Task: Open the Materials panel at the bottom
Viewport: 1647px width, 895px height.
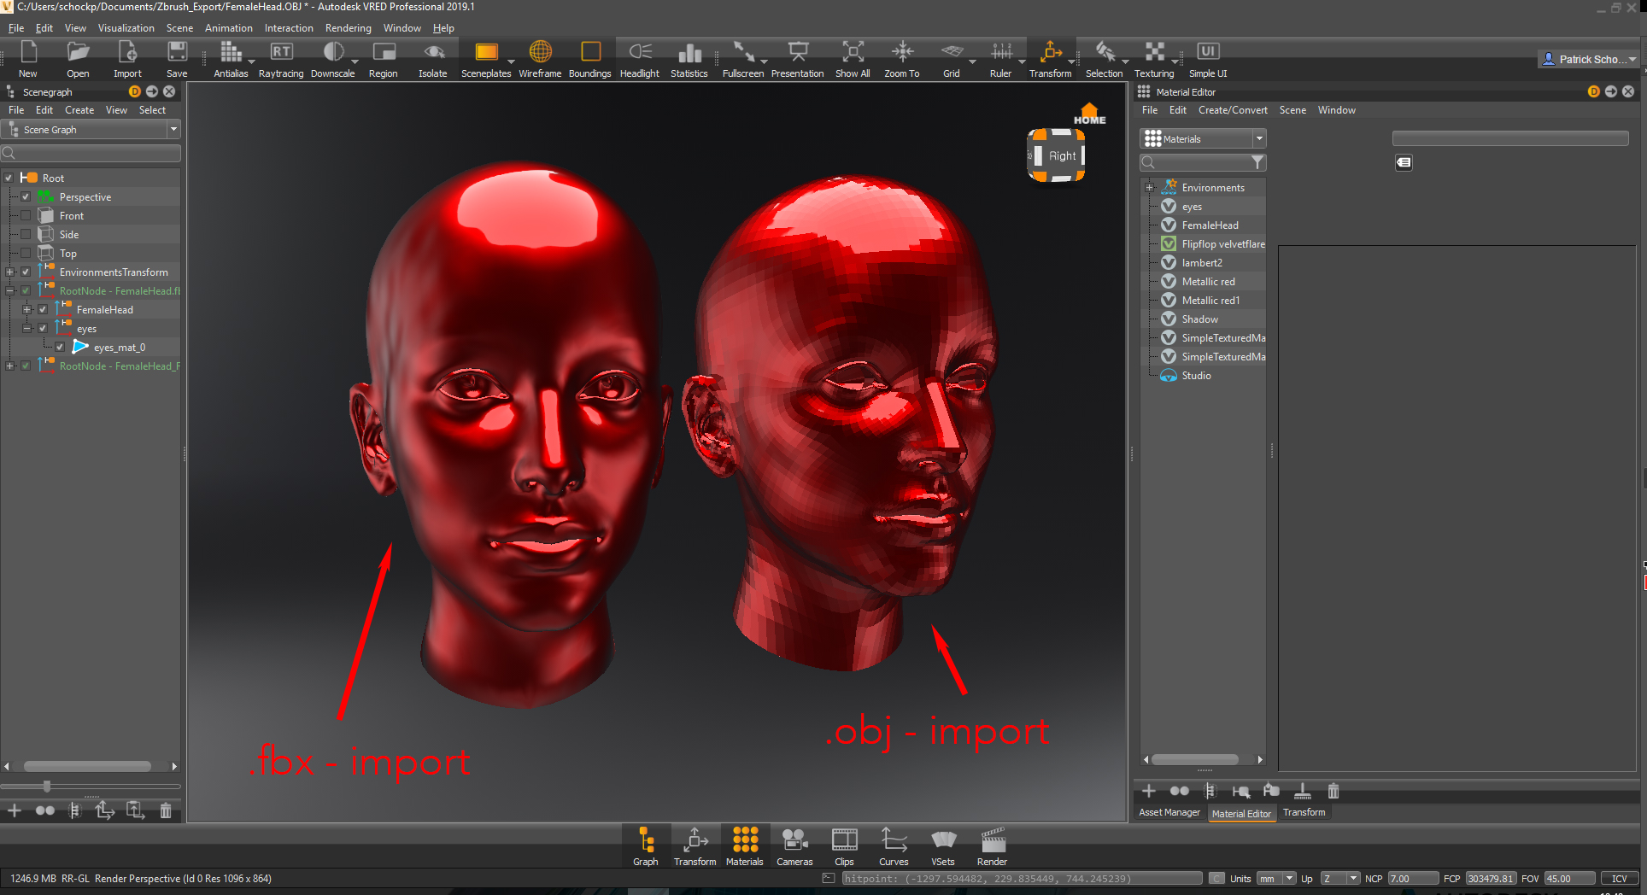Action: (x=744, y=845)
